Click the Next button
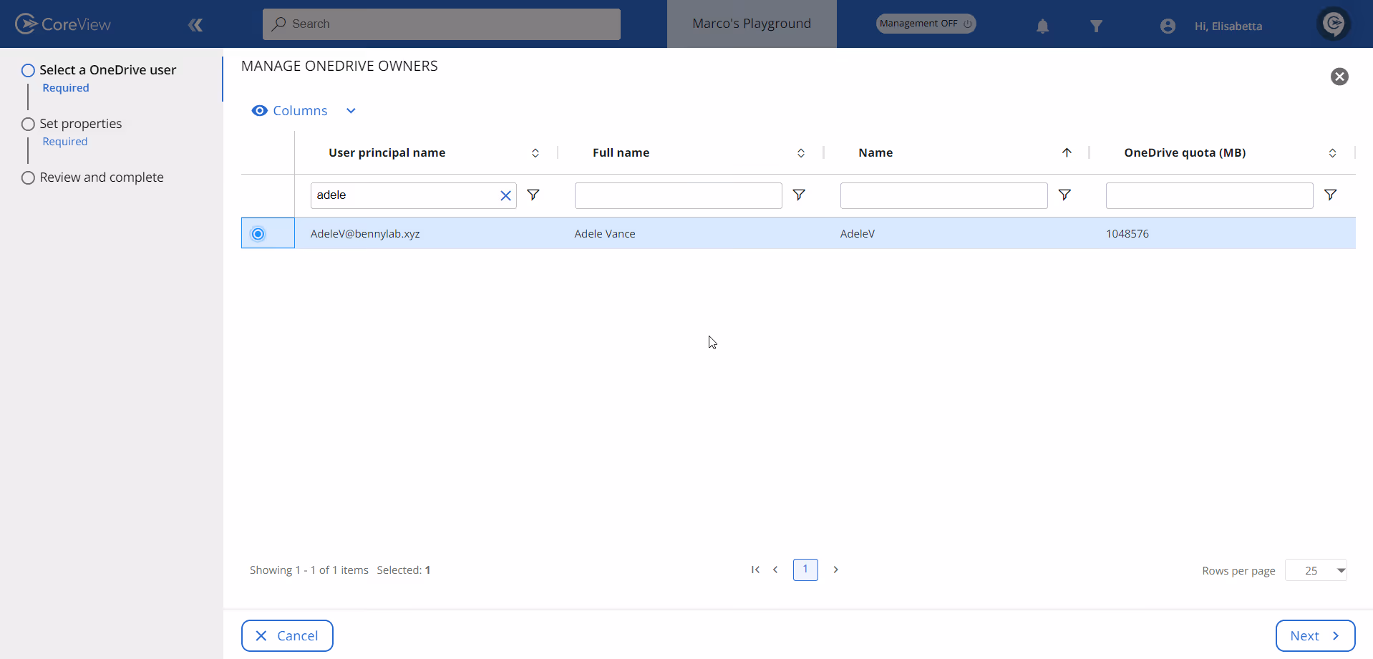Screen dimensions: 1373x659 pyautogui.click(x=1314, y=635)
